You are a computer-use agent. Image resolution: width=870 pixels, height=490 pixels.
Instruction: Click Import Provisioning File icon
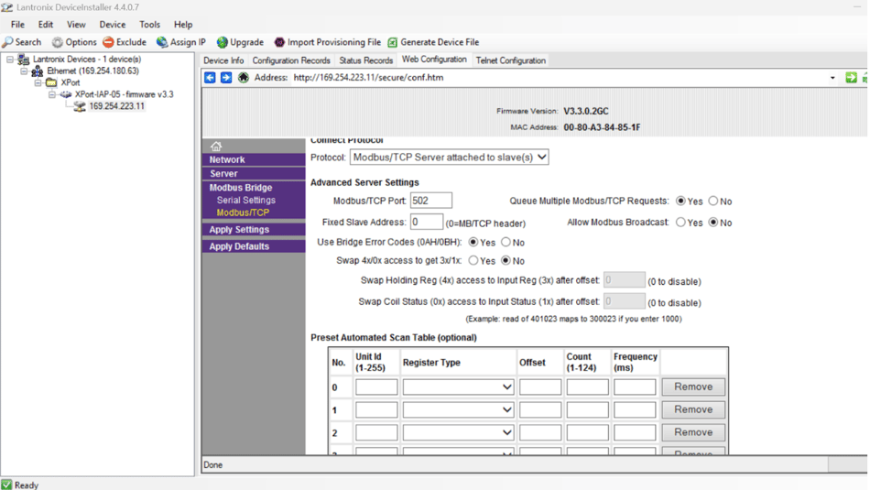pos(279,42)
